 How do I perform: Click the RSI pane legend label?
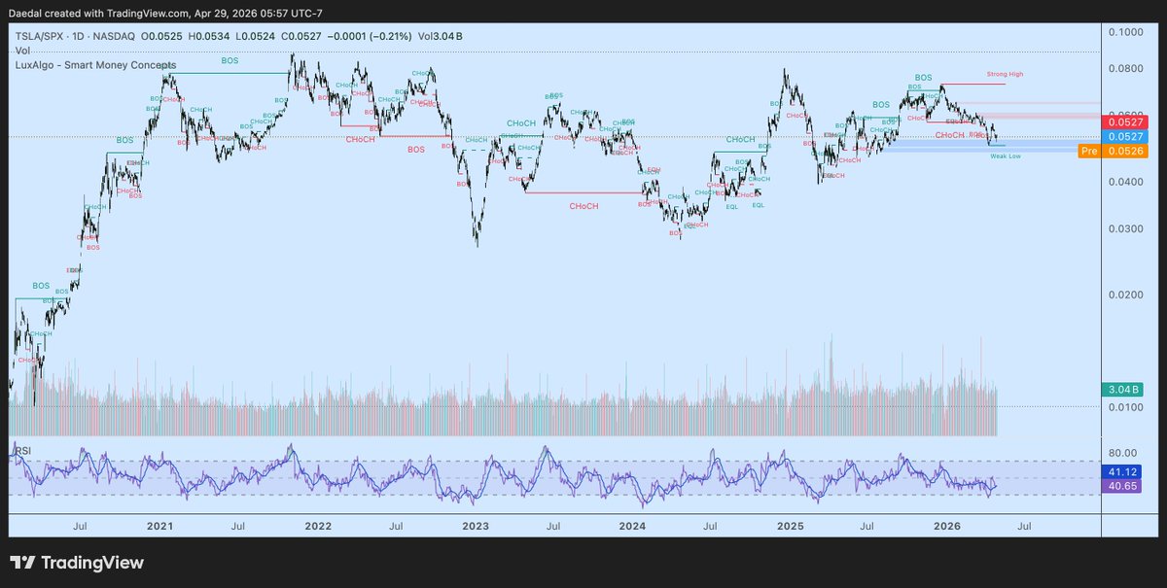22,451
